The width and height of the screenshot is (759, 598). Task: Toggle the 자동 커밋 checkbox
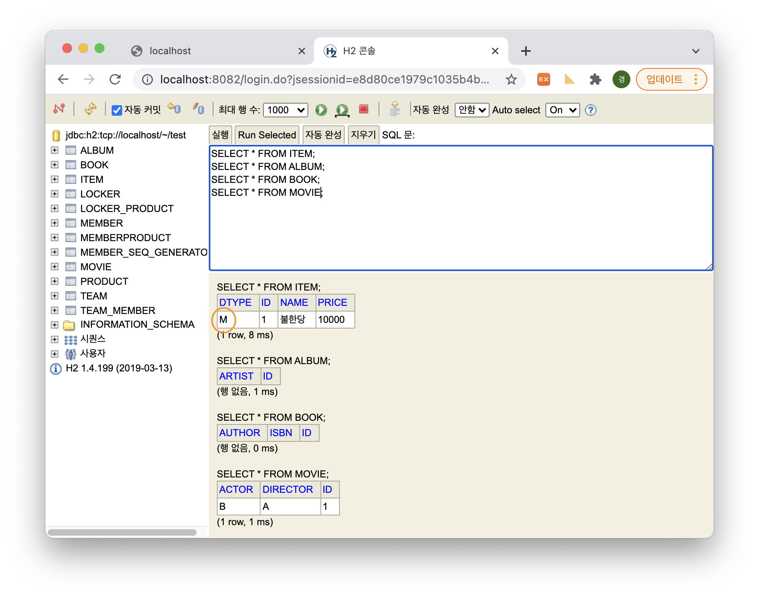click(117, 110)
